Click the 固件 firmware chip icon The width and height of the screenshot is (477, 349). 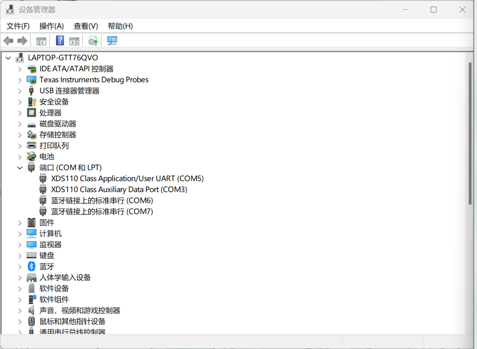click(31, 222)
